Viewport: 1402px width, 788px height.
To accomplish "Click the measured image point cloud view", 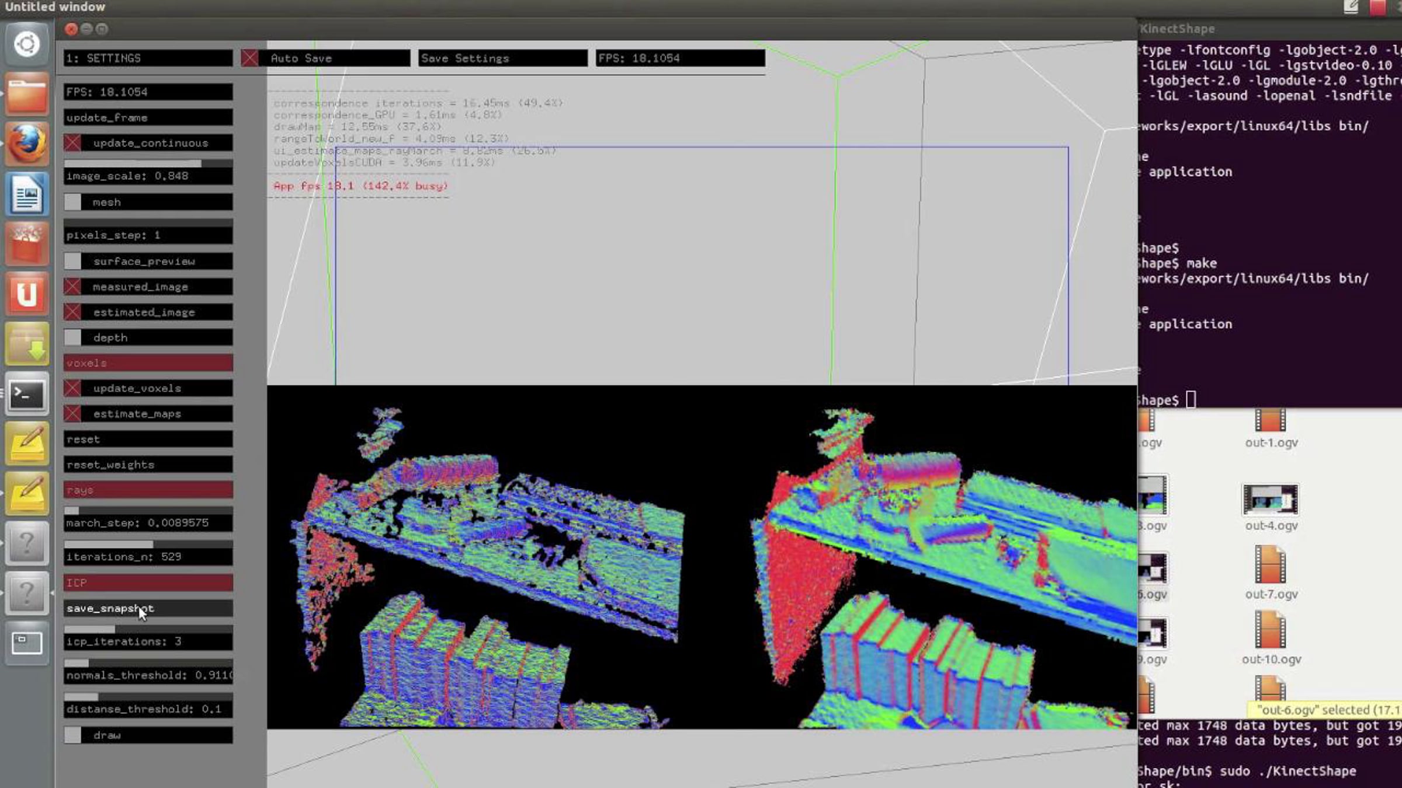I will tap(485, 557).
